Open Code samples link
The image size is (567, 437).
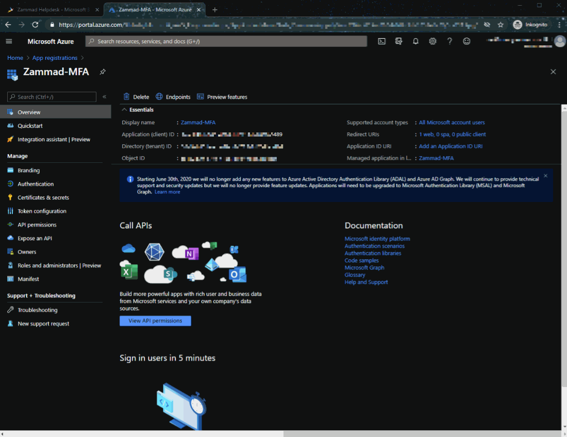[x=362, y=260]
